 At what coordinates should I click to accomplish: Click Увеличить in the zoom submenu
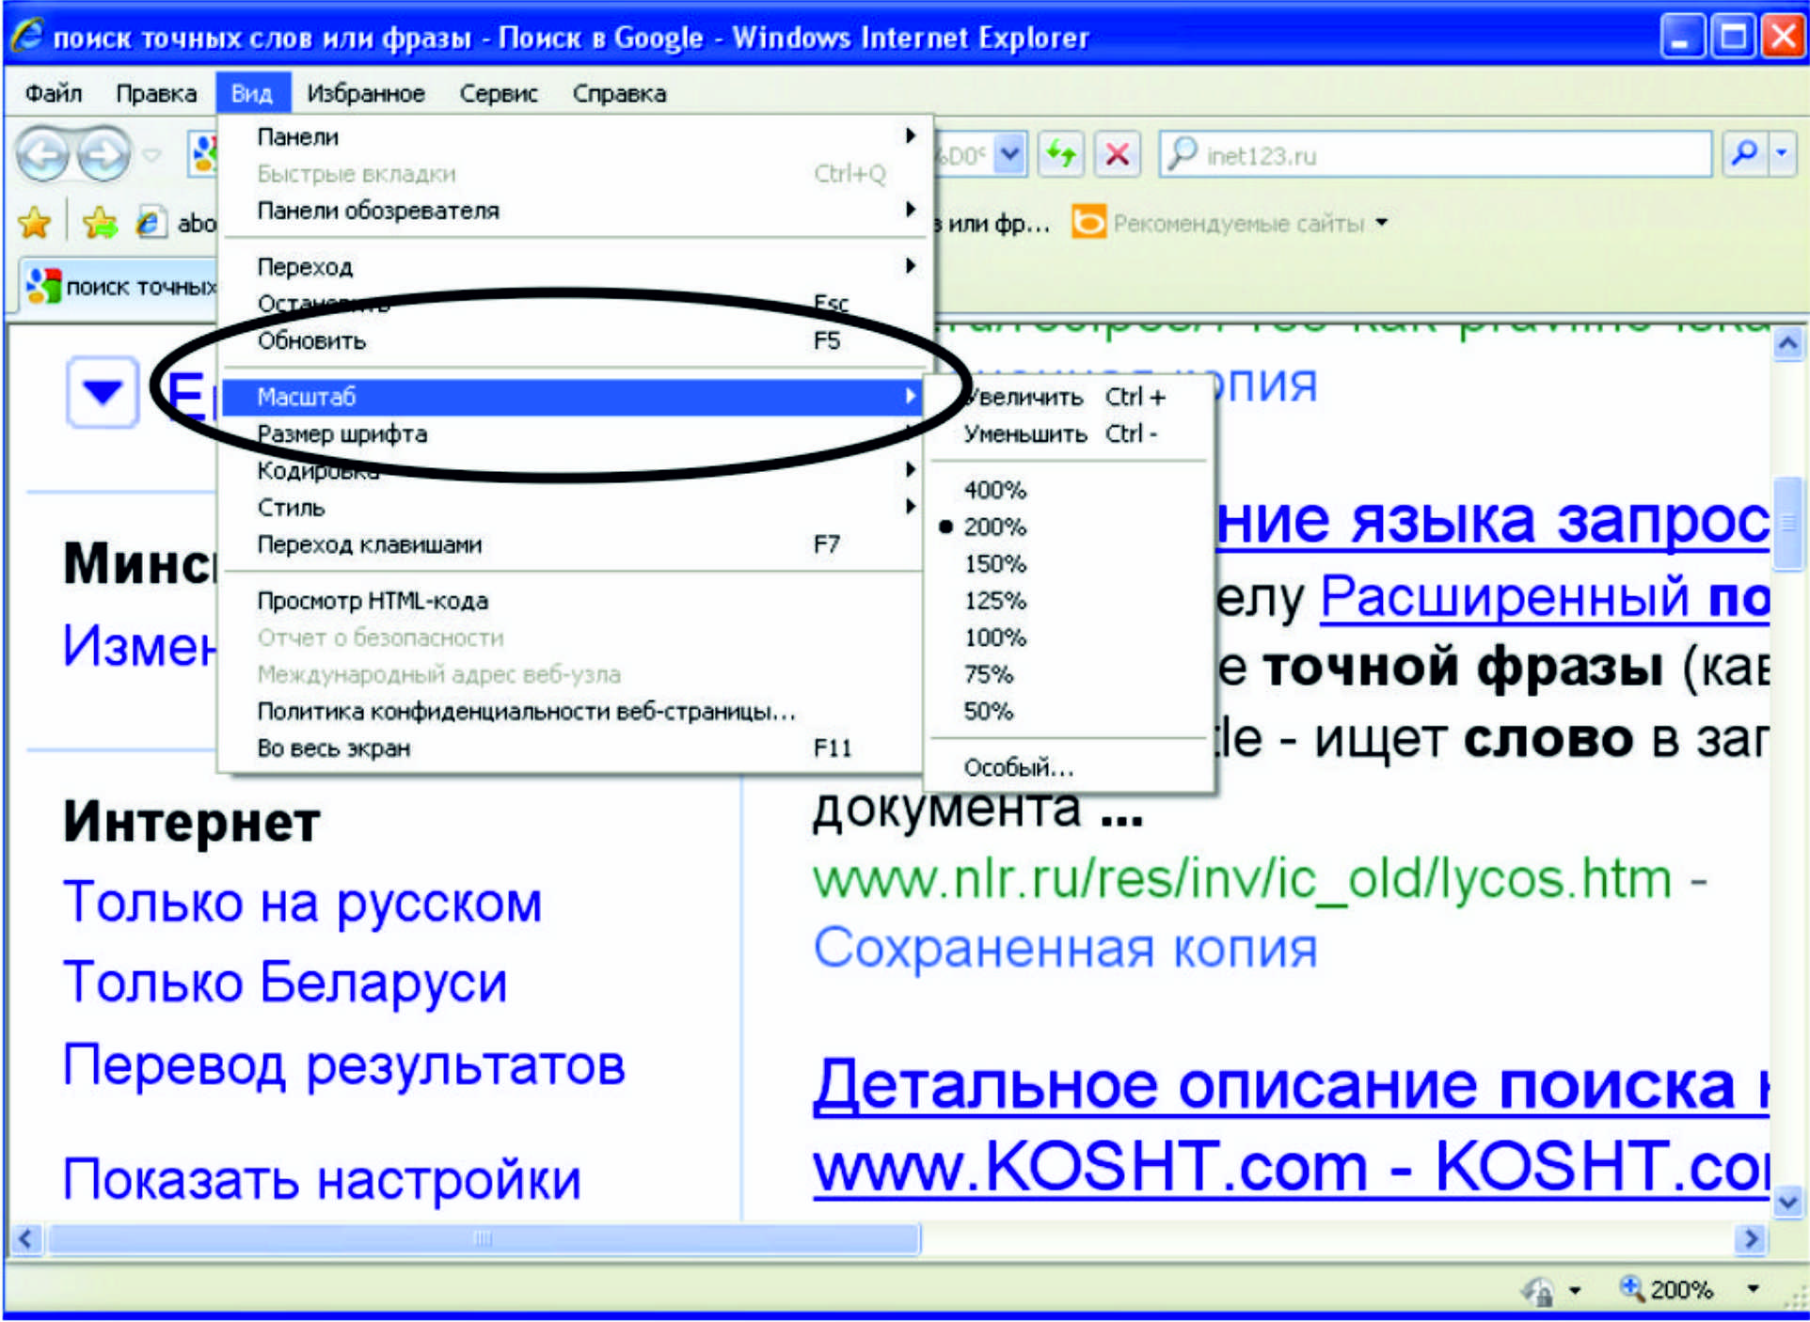pos(1068,397)
